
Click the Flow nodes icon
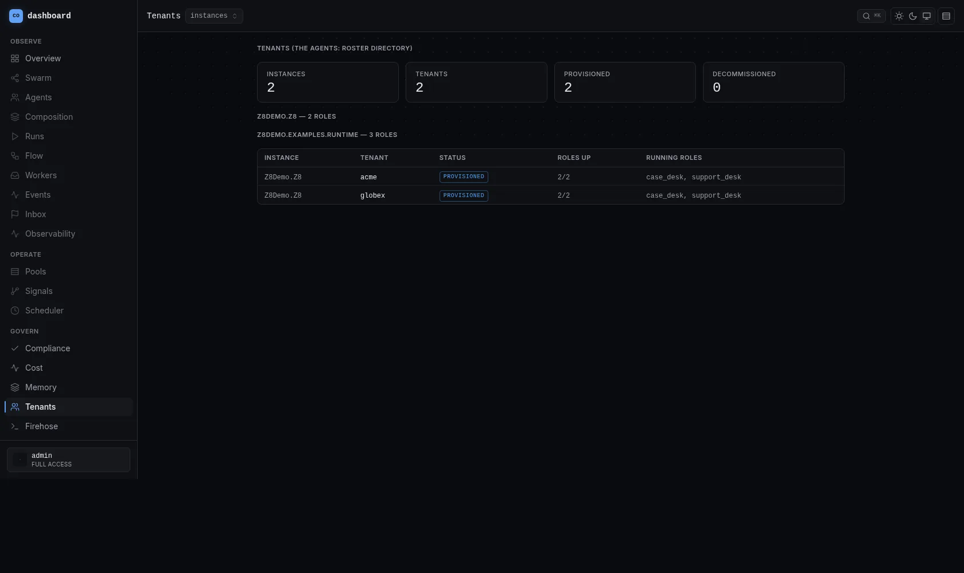pyautogui.click(x=15, y=156)
